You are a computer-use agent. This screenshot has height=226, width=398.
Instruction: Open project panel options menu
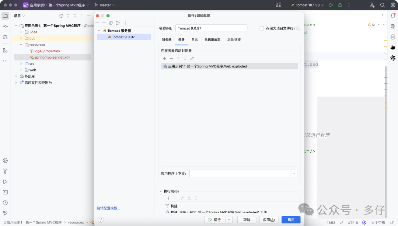[82, 16]
